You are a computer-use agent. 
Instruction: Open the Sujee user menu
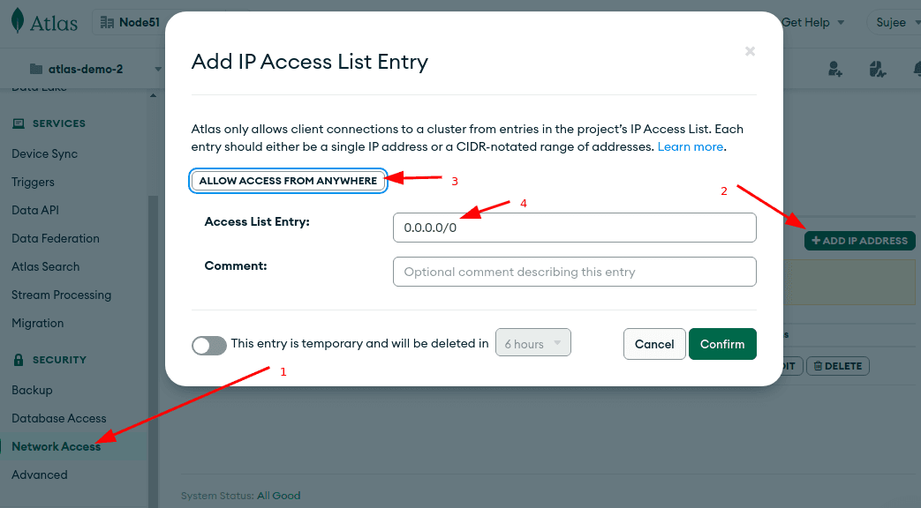[x=894, y=22]
